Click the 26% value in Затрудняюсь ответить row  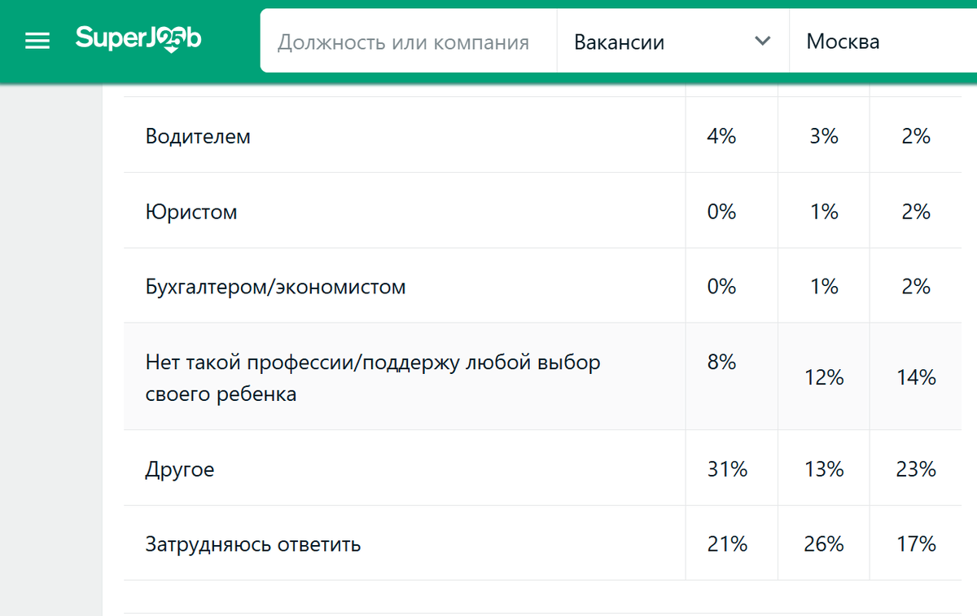click(823, 544)
